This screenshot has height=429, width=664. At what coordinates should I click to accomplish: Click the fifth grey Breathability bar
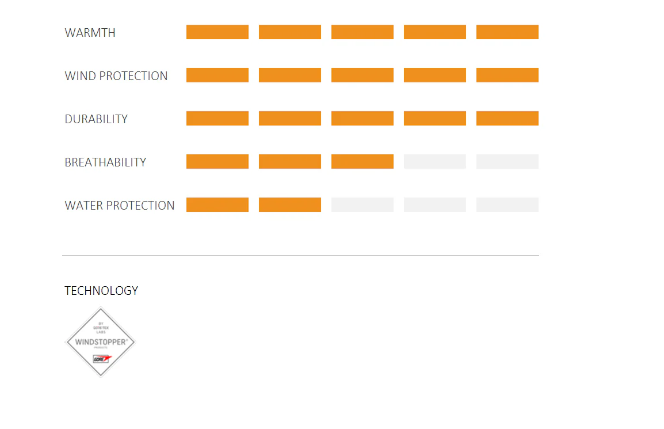(x=507, y=161)
